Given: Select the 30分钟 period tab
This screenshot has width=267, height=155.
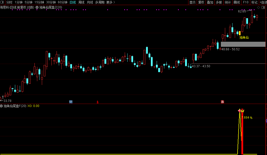Looking at the screenshot, I should (x=51, y=2).
